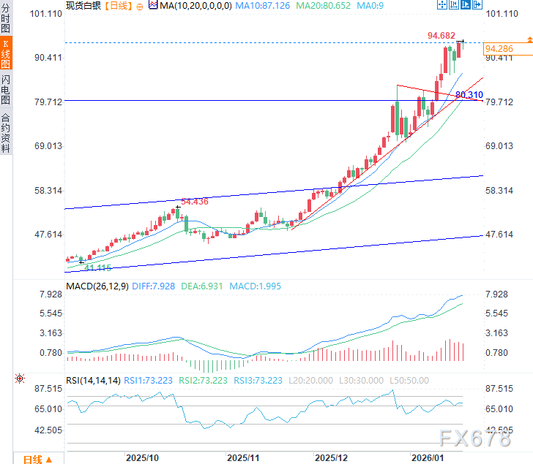
Task: Click the MA indicator chart icon
Action: click(153, 5)
